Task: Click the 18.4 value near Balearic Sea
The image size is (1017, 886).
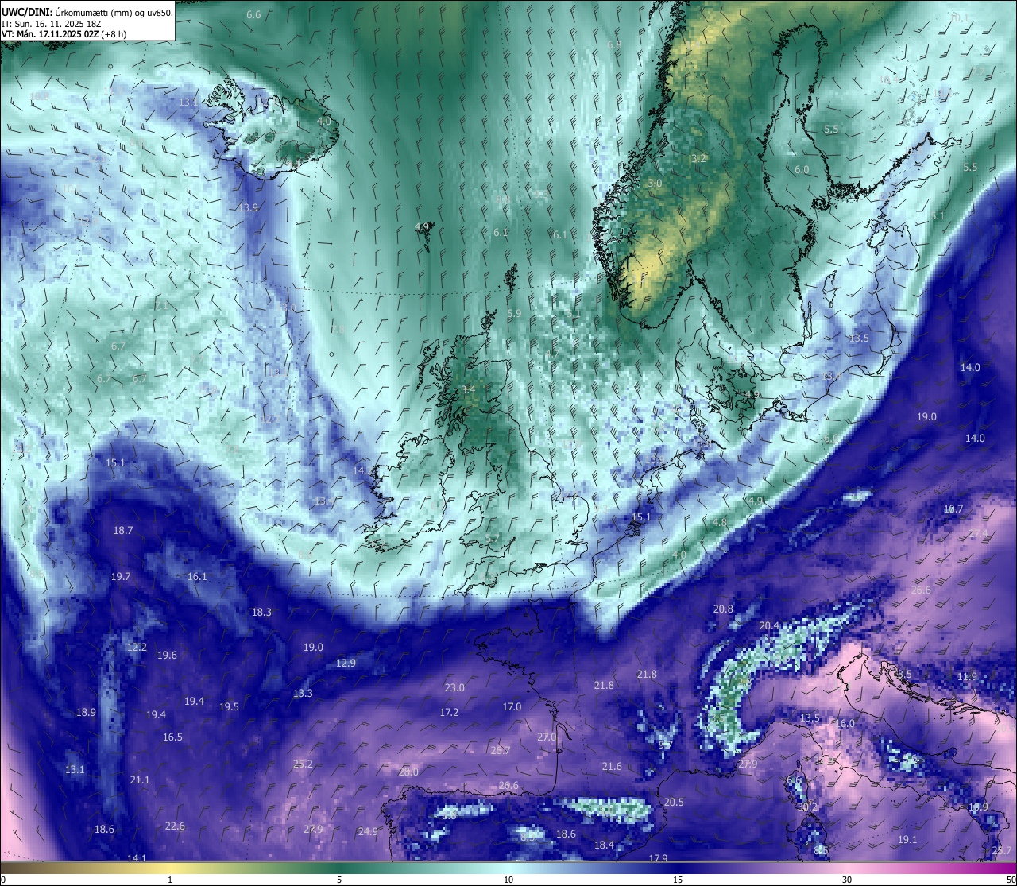Action: pos(605,845)
